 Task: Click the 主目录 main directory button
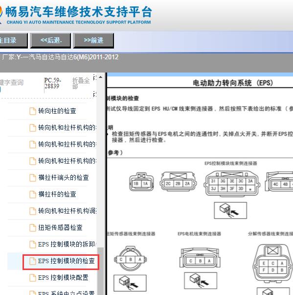coord(13,41)
